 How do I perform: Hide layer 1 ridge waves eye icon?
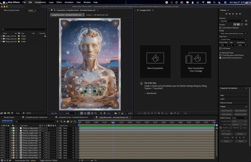point(2,128)
